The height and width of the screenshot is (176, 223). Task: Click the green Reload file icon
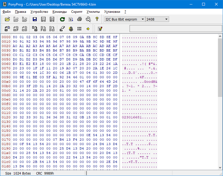point(62,19)
